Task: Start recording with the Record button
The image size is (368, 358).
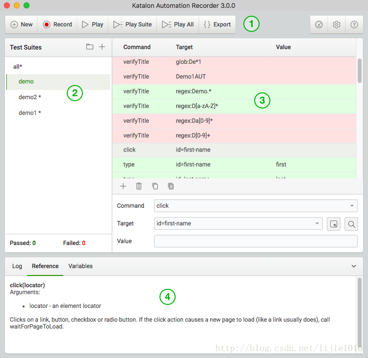Action: (x=57, y=25)
